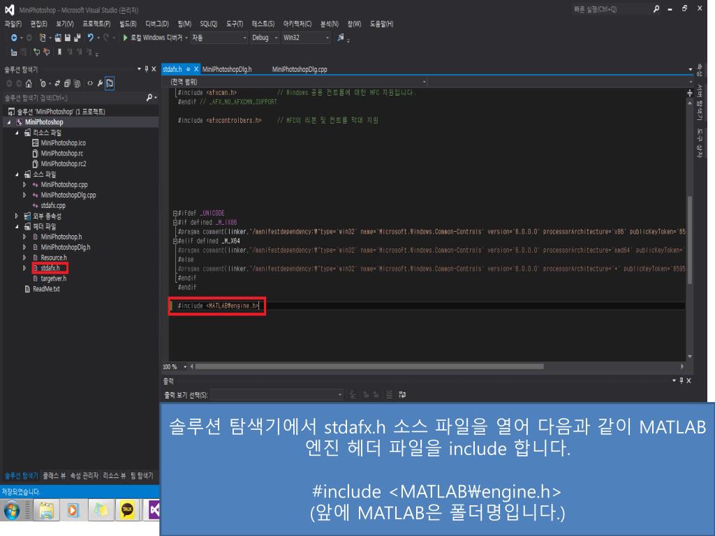Open the 편집(E) menu
Image resolution: width=715 pixels, height=536 pixels.
39,24
